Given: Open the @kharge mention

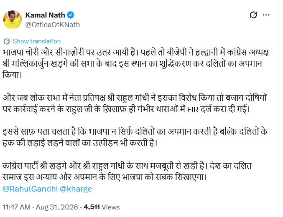Looking at the screenshot, I should [76, 189].
